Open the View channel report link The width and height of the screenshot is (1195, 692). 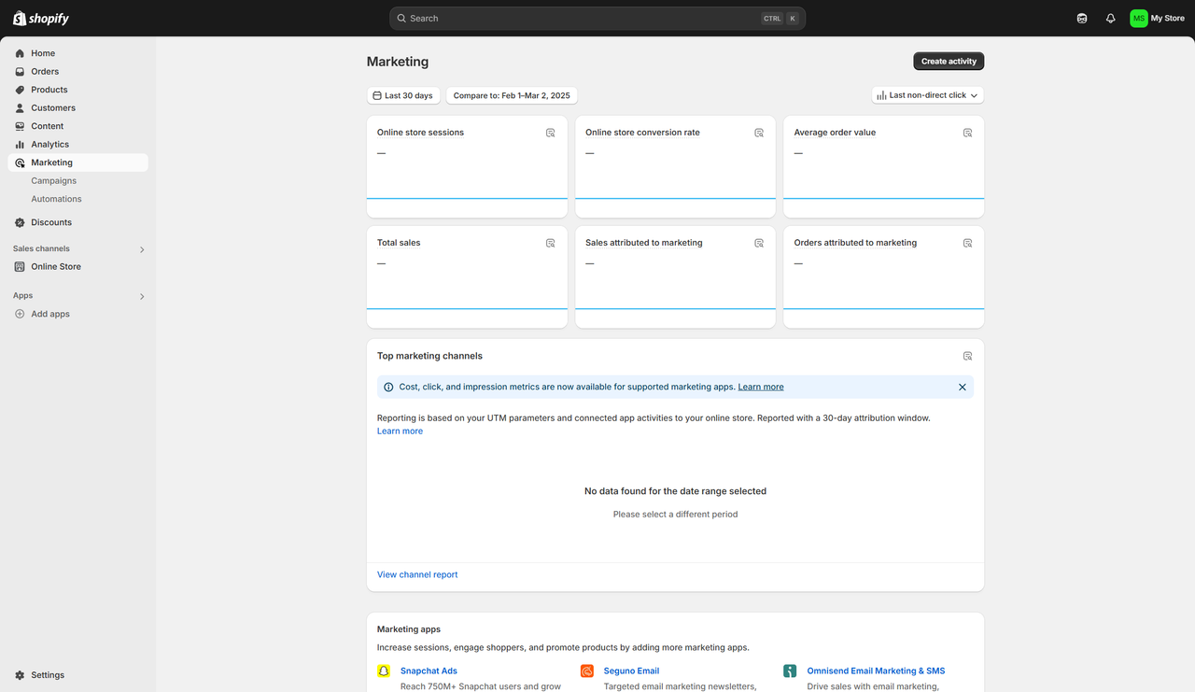coord(417,575)
